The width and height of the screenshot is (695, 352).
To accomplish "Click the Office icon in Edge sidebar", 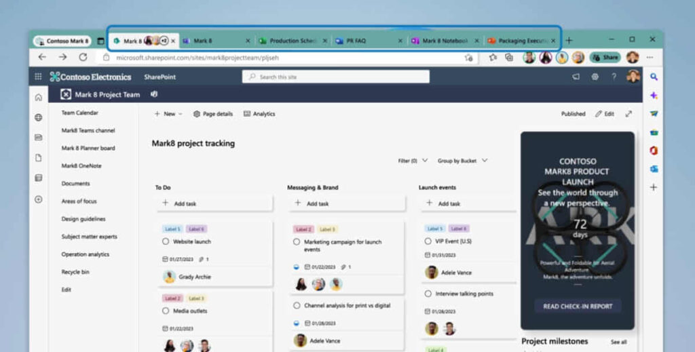I will coord(654,151).
